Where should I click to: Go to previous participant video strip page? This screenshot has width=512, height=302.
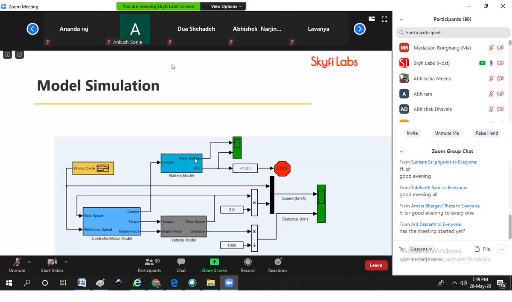(32, 29)
